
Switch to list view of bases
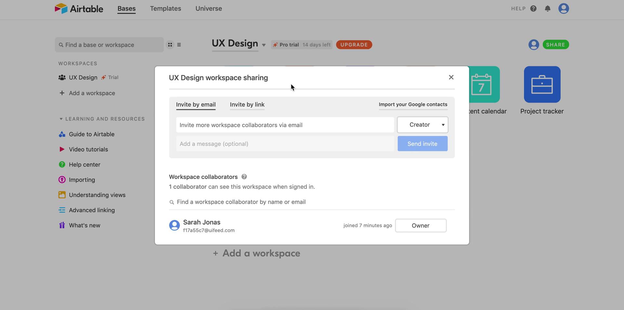(179, 45)
